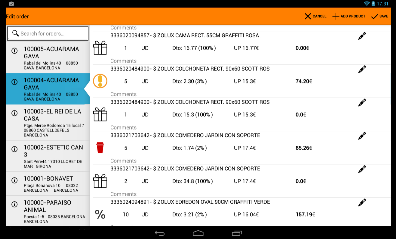
Task: Tap the Android home navigation button
Action: (198, 233)
